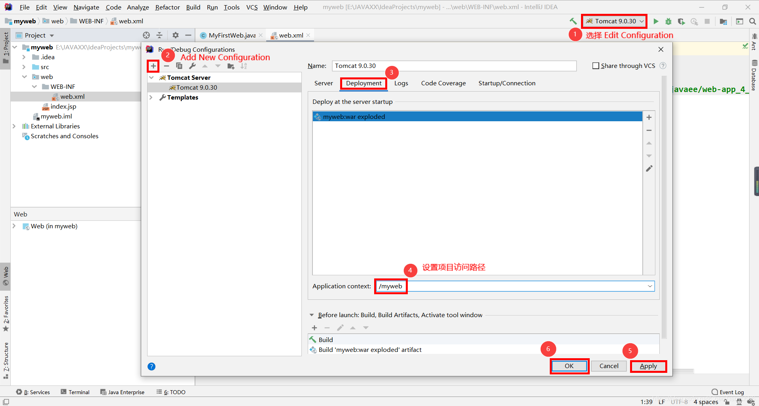
Task: Expand Templates node in configurations tree
Action: (x=151, y=98)
